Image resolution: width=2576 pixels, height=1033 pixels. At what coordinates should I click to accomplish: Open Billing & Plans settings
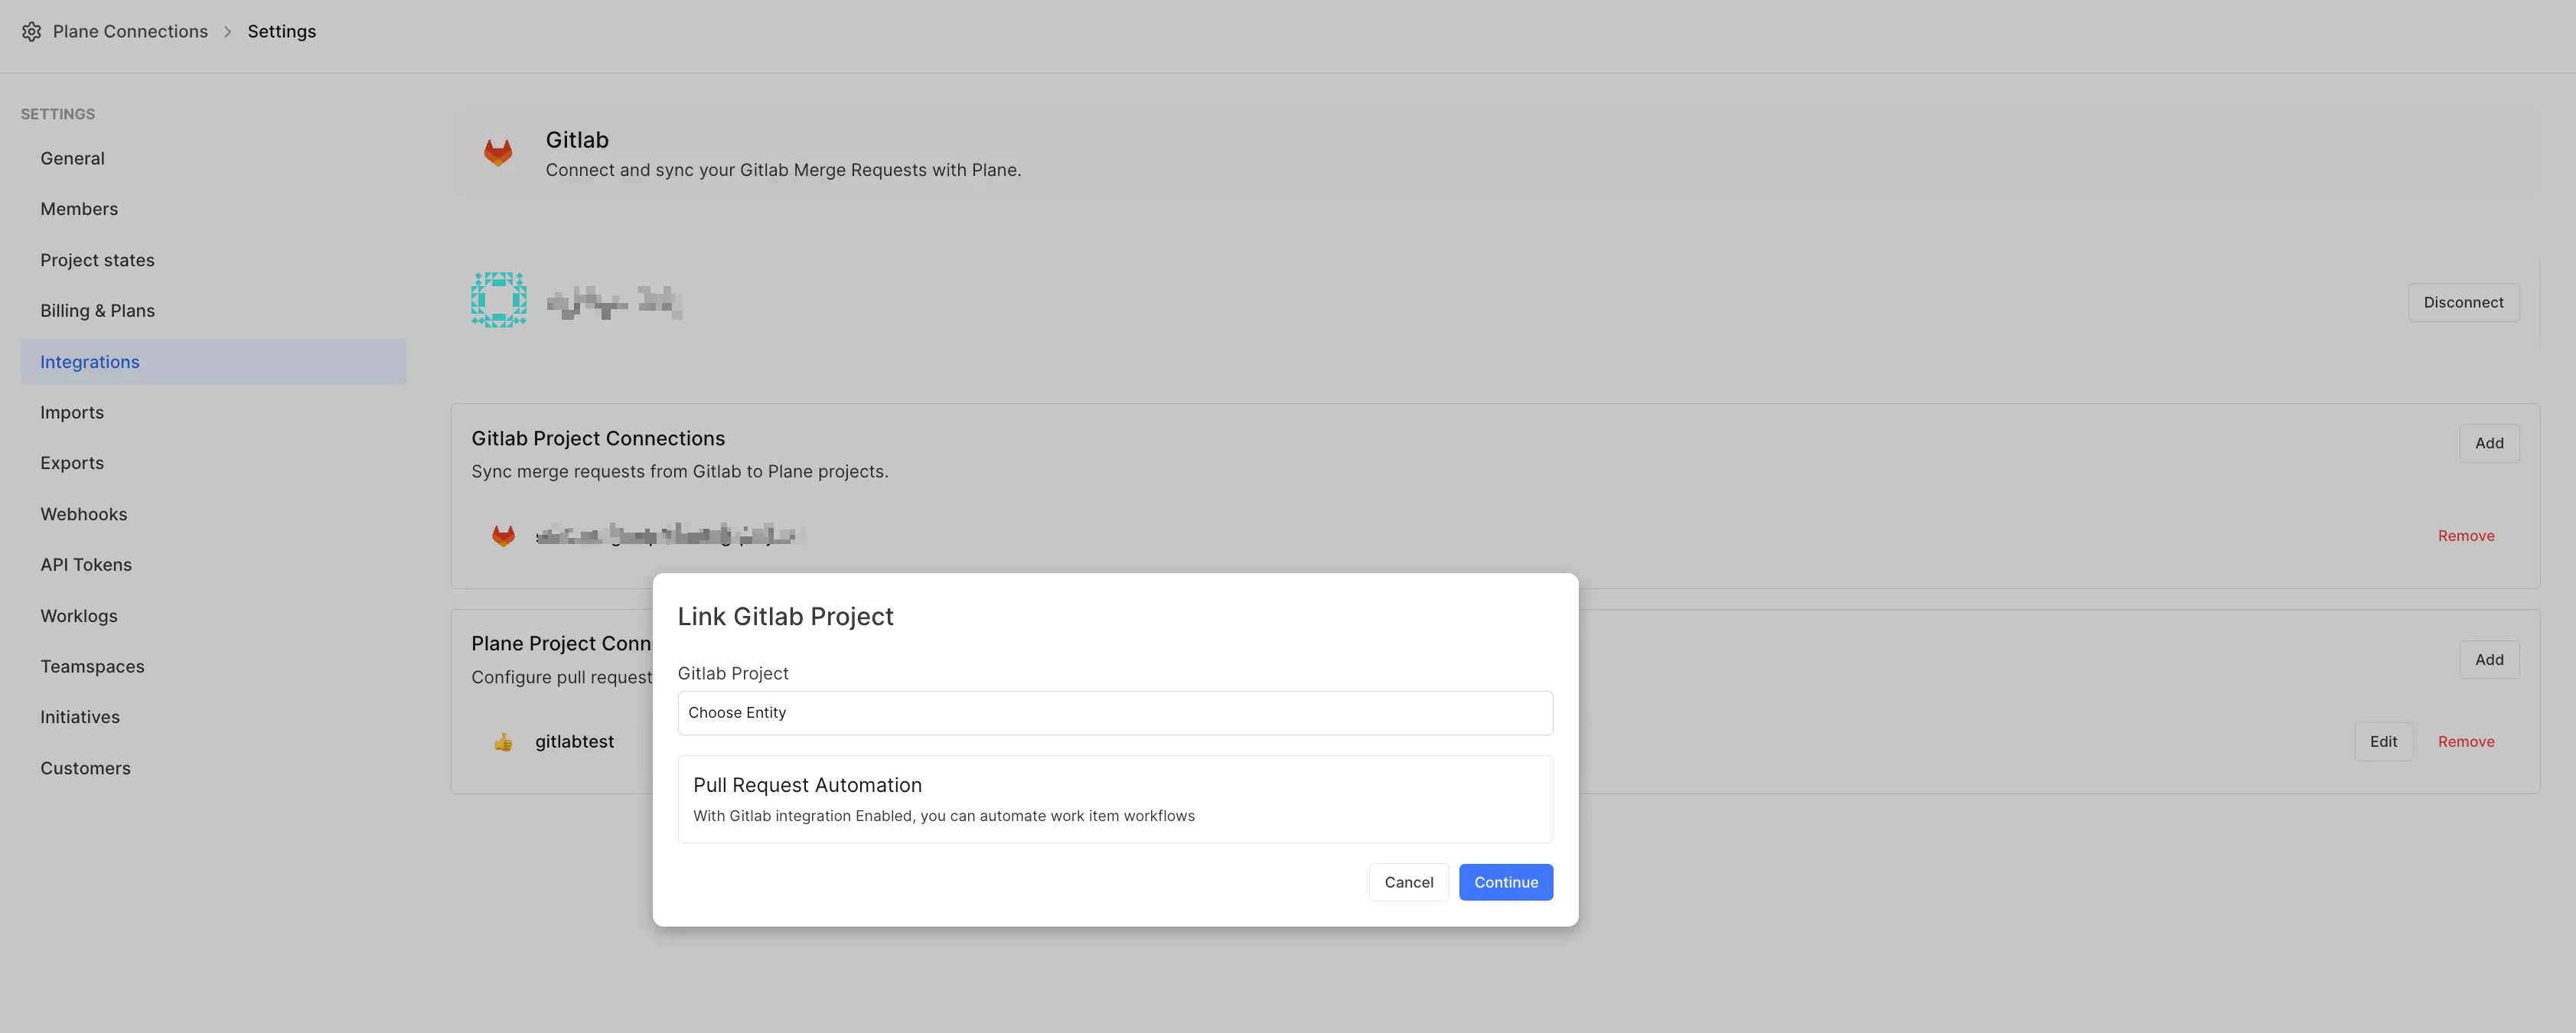click(97, 310)
